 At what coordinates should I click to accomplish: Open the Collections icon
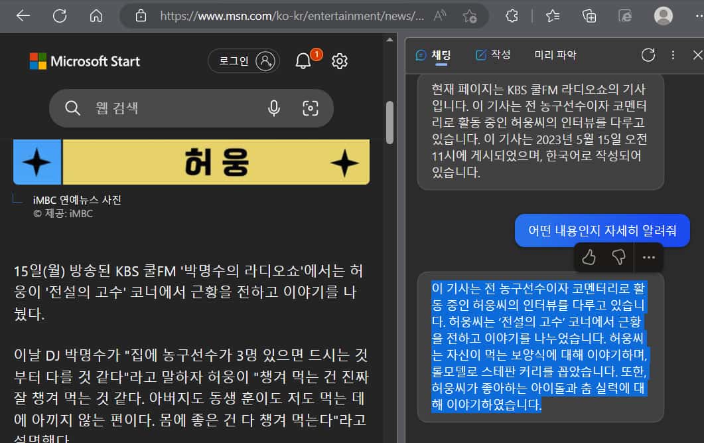pos(589,16)
